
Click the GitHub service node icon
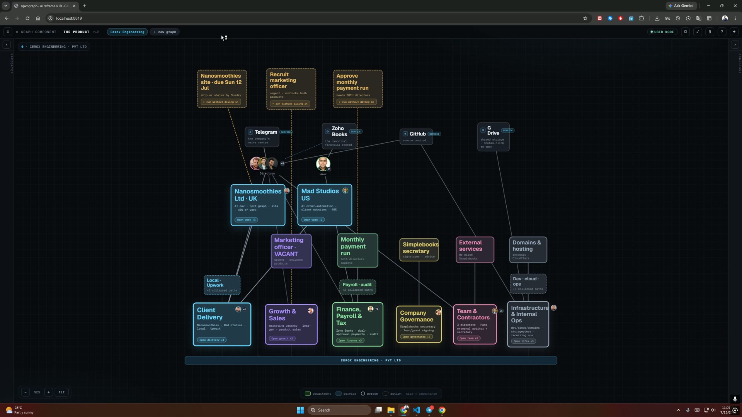coord(405,134)
